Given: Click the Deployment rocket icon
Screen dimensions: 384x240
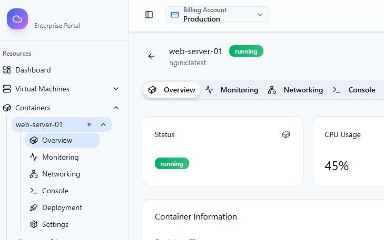Looking at the screenshot, I should coord(34,207).
